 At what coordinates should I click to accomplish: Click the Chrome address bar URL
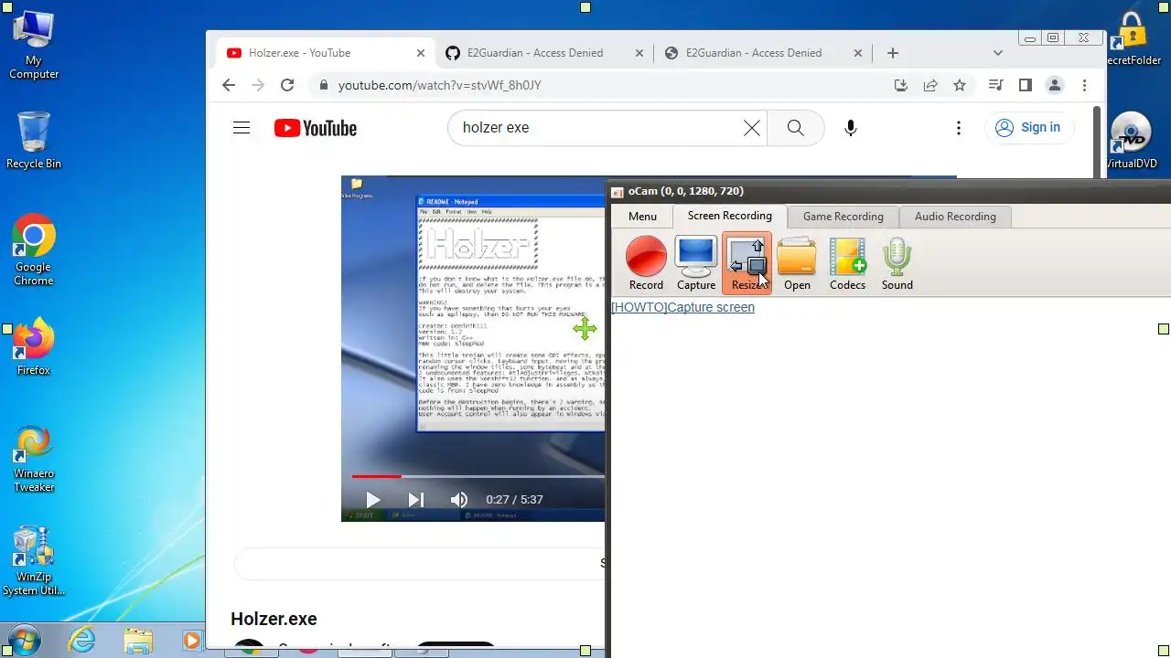439,85
